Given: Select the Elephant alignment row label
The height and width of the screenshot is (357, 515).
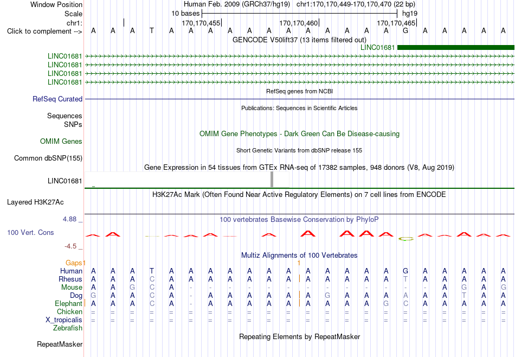Looking at the screenshot, I should 68,303.
